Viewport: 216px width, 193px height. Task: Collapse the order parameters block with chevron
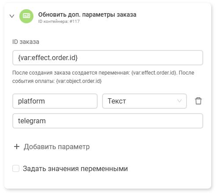click(12, 16)
